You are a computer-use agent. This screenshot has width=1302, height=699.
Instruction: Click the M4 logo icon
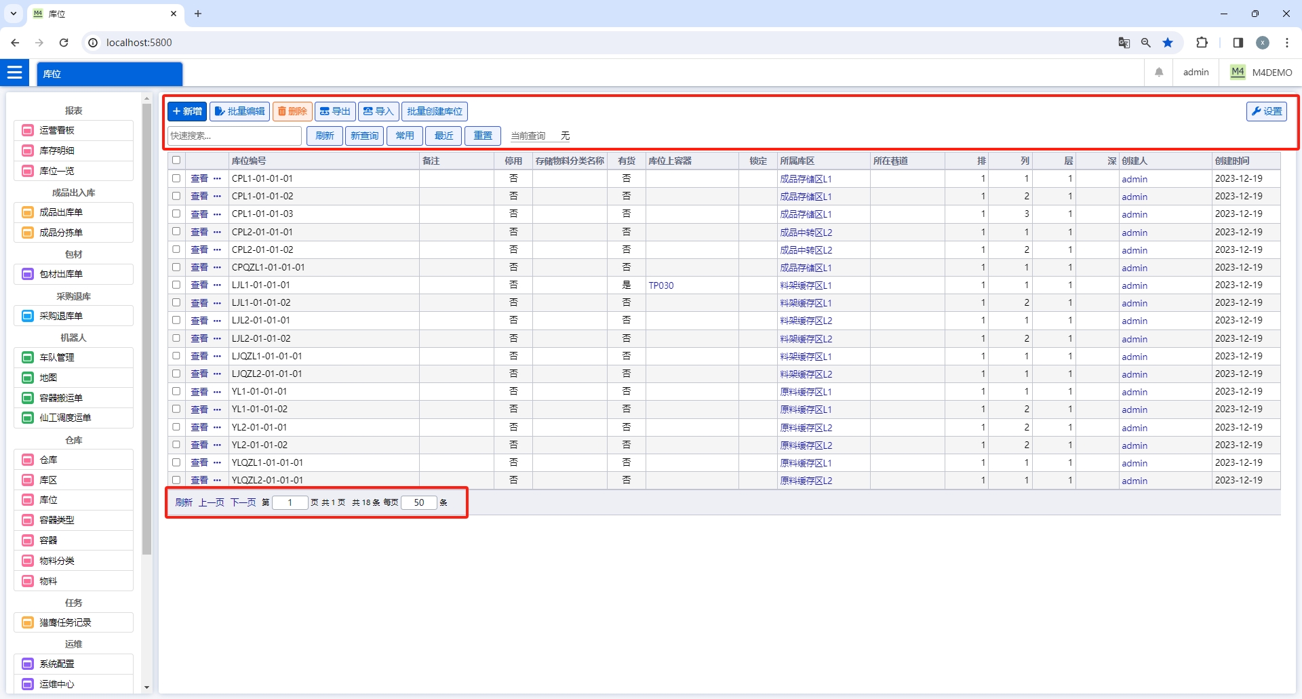(x=1238, y=72)
